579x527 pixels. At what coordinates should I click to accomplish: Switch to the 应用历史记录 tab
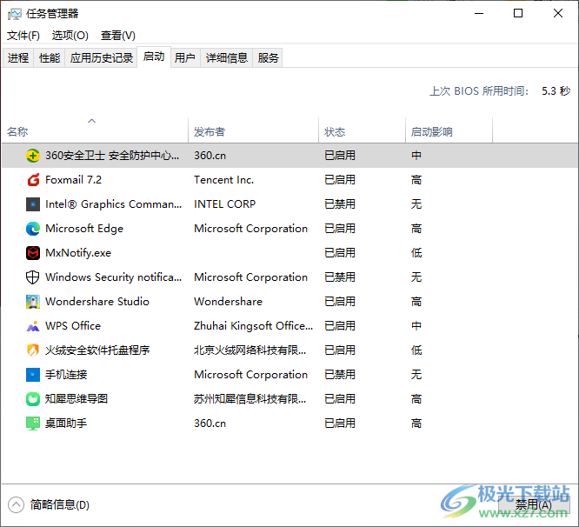[101, 58]
